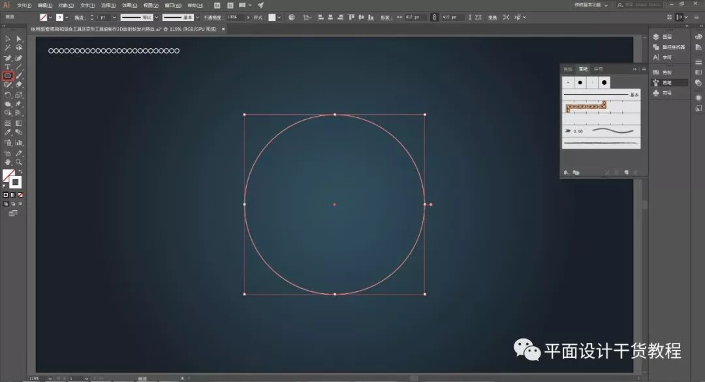
Task: Open the Brush Libraries menu icon
Action: coord(566,172)
